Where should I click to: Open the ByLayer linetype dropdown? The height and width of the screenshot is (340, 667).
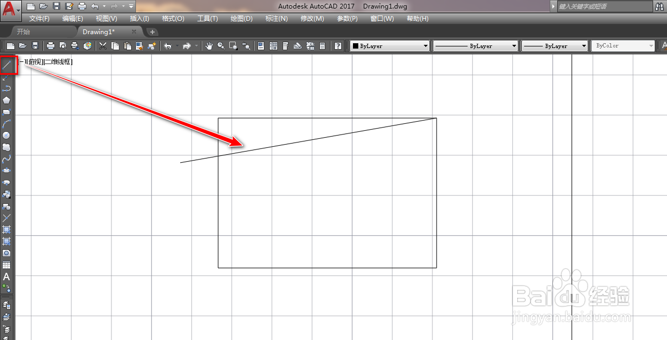click(476, 46)
